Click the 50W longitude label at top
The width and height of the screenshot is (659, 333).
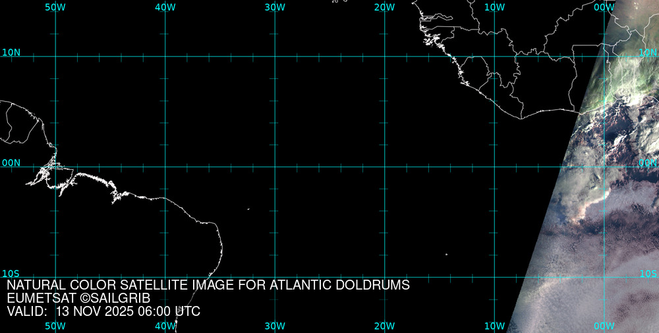coord(55,7)
